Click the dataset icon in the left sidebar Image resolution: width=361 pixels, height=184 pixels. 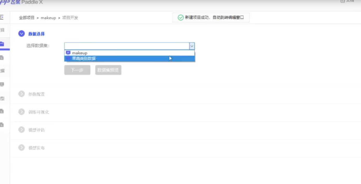[x=2, y=58]
